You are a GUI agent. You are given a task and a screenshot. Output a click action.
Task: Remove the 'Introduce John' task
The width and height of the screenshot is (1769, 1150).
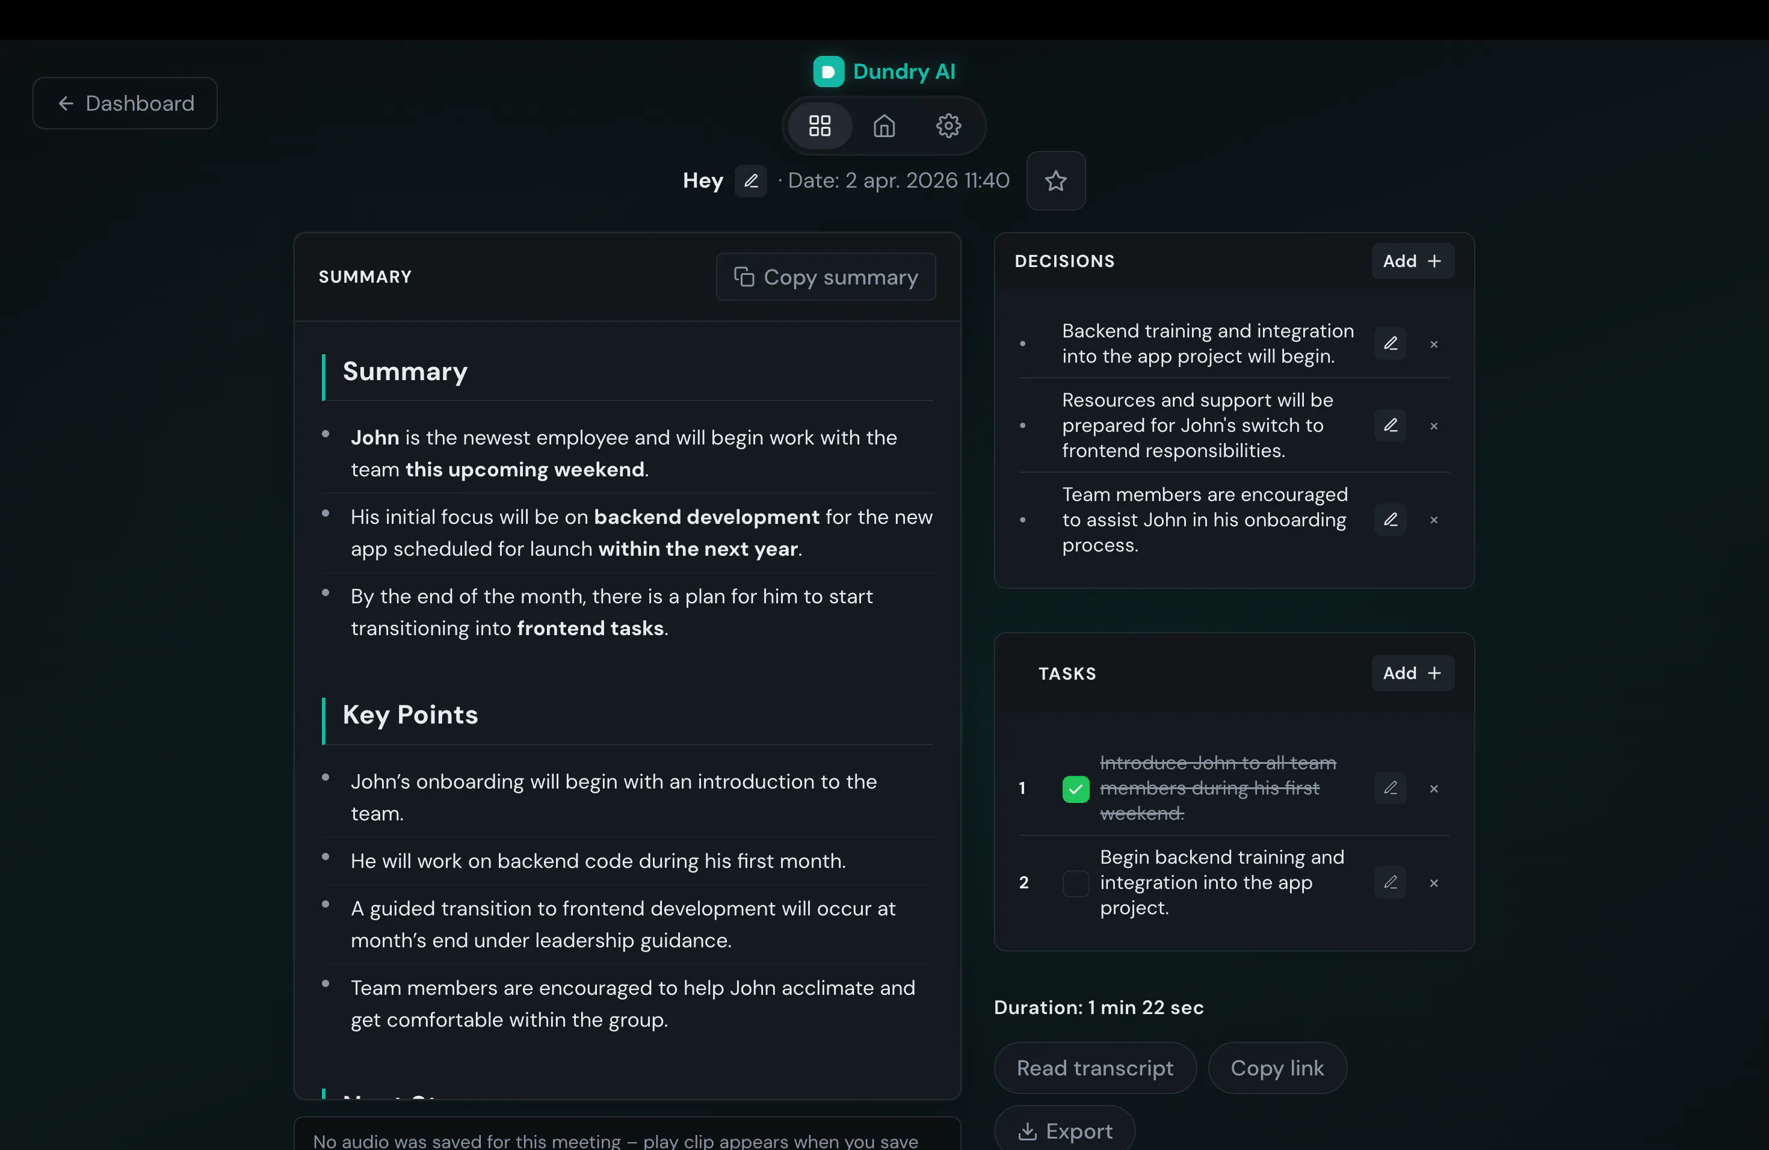click(1434, 788)
